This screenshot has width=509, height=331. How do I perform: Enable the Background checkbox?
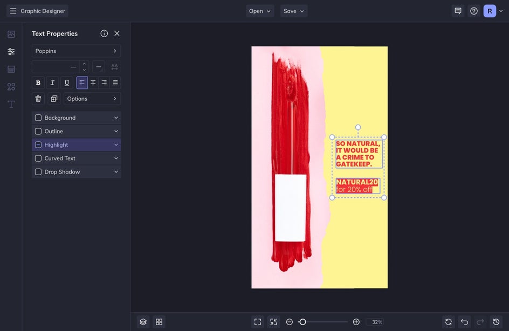coord(38,118)
